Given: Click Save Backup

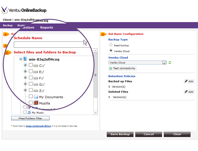Looking at the screenshot, I should pyautogui.click(x=120, y=134).
